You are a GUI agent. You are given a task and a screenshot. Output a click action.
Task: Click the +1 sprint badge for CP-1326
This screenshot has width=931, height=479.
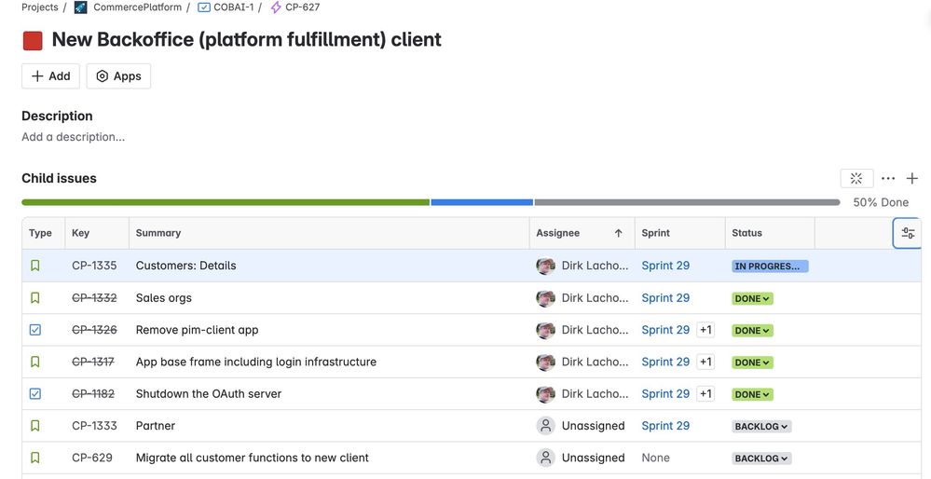705,329
